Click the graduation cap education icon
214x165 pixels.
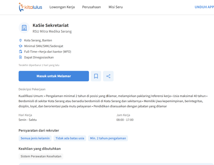pos(21,46)
